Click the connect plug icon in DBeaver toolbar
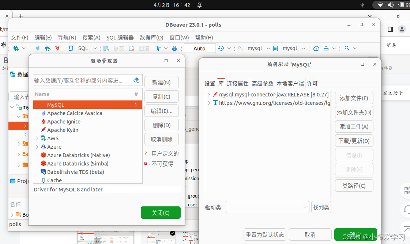410x244 pixels. coord(38,48)
